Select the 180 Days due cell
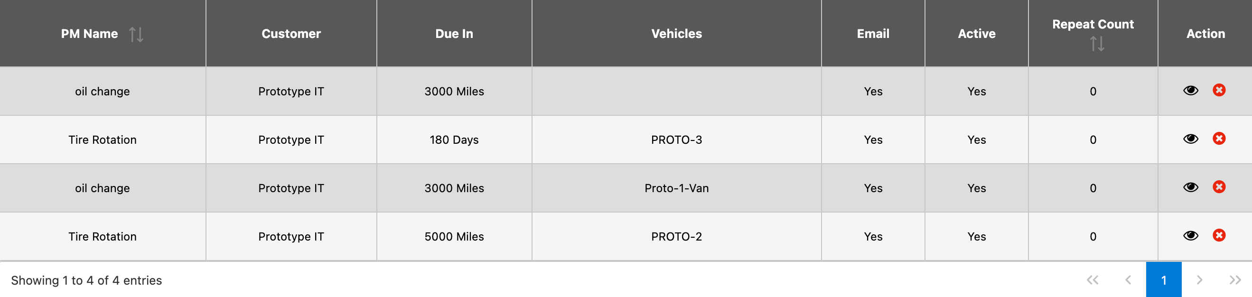Image resolution: width=1252 pixels, height=297 pixels. (x=454, y=140)
